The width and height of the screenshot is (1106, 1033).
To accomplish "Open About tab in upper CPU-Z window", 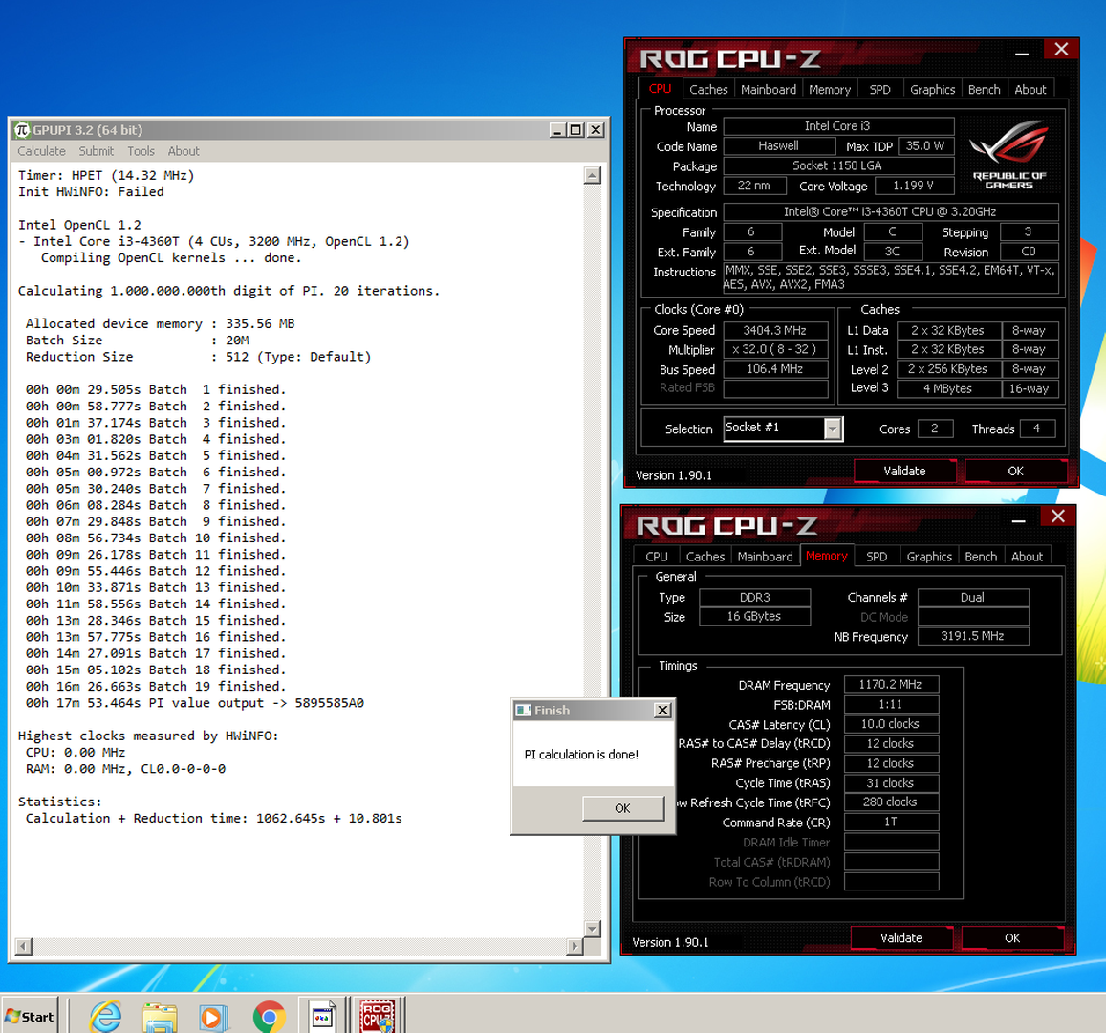I will click(x=1030, y=90).
